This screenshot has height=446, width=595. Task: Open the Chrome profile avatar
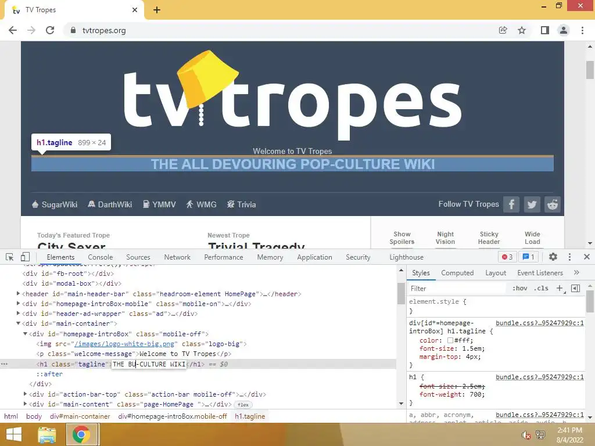click(x=564, y=30)
